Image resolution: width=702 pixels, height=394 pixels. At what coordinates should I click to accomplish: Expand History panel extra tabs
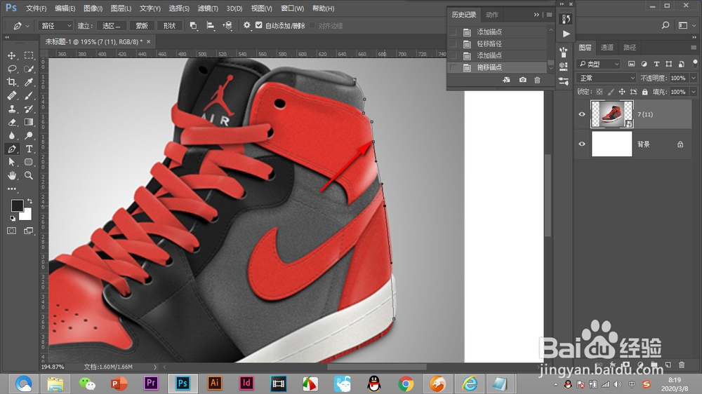click(536, 15)
